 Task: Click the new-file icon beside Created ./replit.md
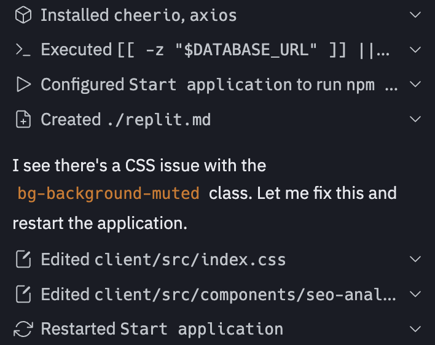click(x=23, y=119)
